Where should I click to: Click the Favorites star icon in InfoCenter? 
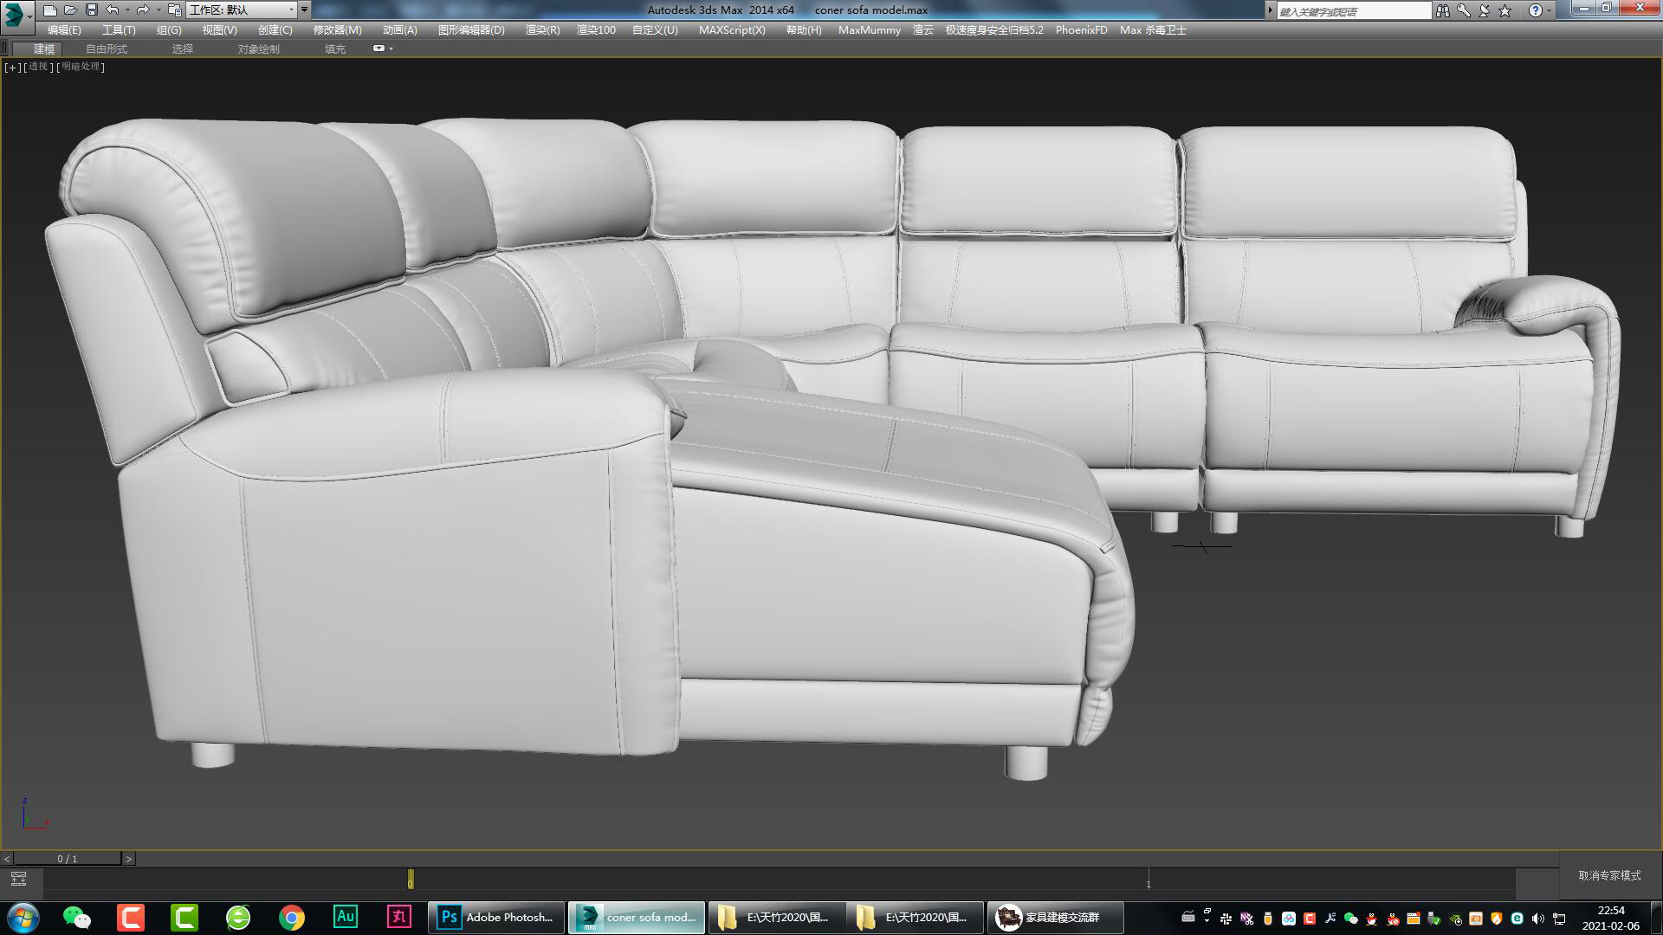click(1504, 10)
